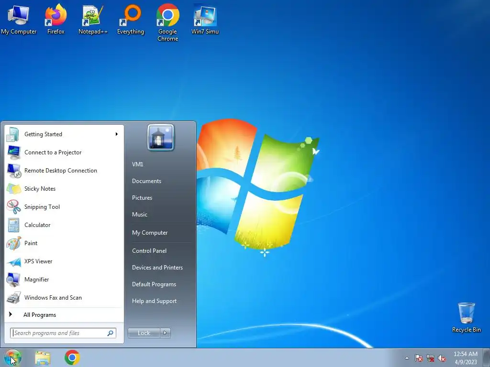Click the muted volume tray icon

click(442, 358)
